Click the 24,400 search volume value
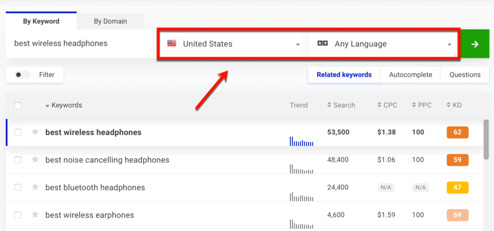Image resolution: width=494 pixels, height=231 pixels. pos(338,188)
